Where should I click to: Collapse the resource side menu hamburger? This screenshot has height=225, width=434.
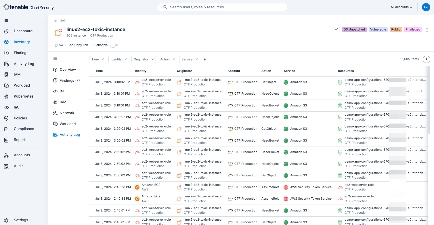pyautogui.click(x=55, y=59)
